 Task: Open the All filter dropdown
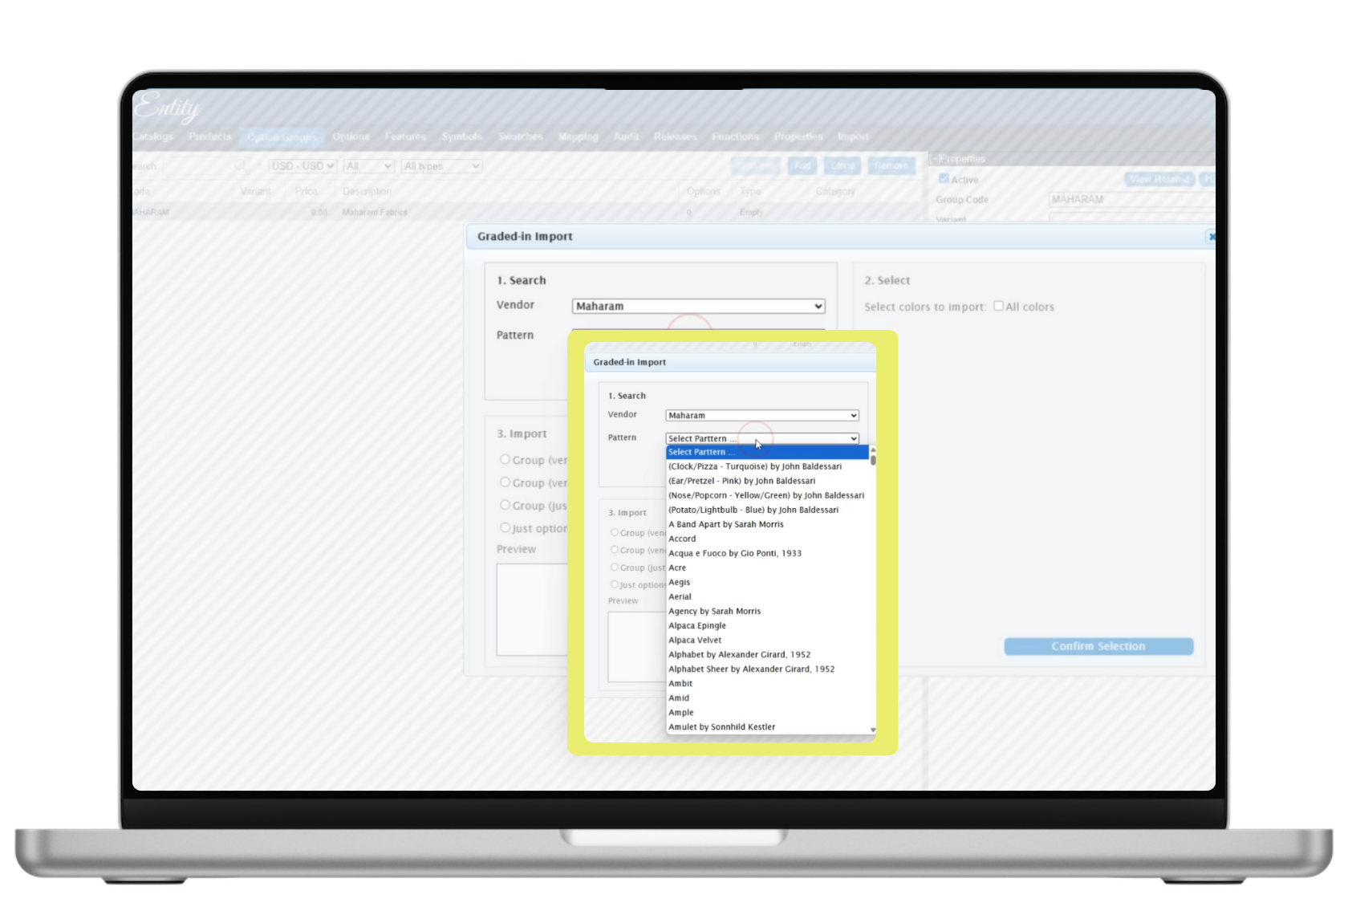point(369,166)
